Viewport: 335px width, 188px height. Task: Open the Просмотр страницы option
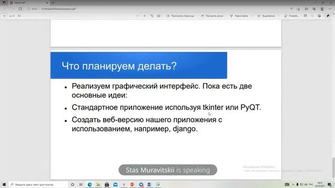pyautogui.click(x=180, y=16)
